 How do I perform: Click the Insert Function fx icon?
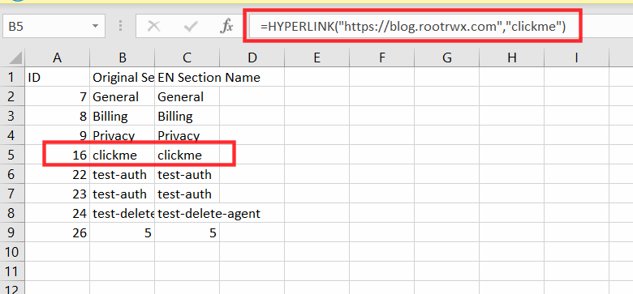[226, 27]
